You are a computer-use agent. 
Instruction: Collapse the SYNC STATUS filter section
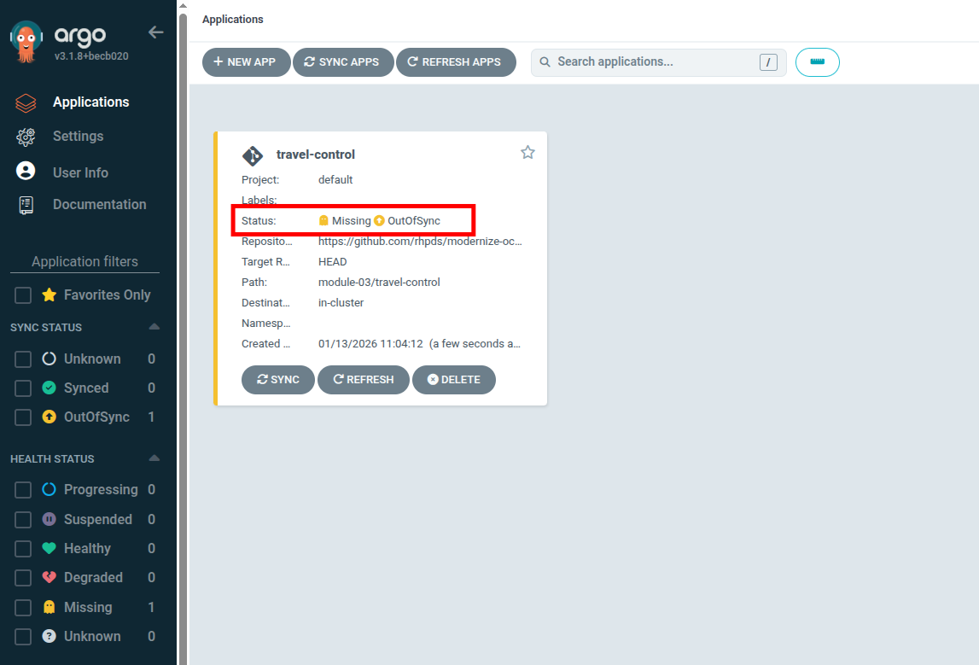tap(154, 327)
